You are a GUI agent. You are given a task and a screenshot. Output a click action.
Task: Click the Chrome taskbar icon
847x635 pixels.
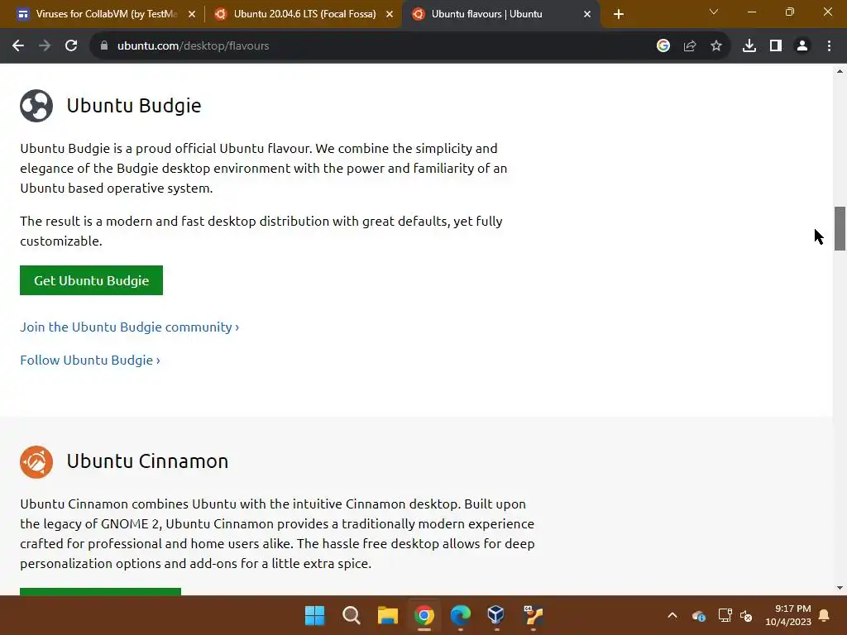424,615
